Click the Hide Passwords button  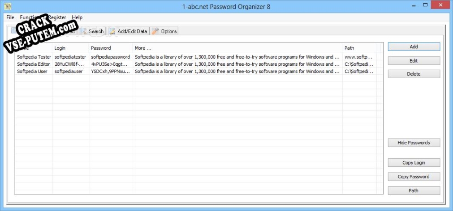[414, 143]
